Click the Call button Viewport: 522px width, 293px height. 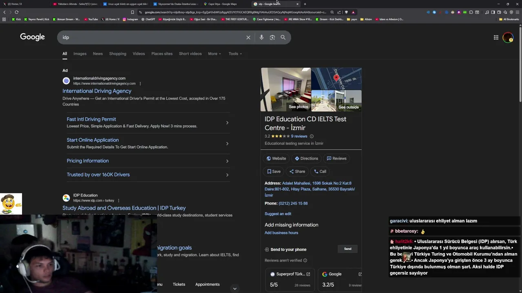tap(320, 171)
